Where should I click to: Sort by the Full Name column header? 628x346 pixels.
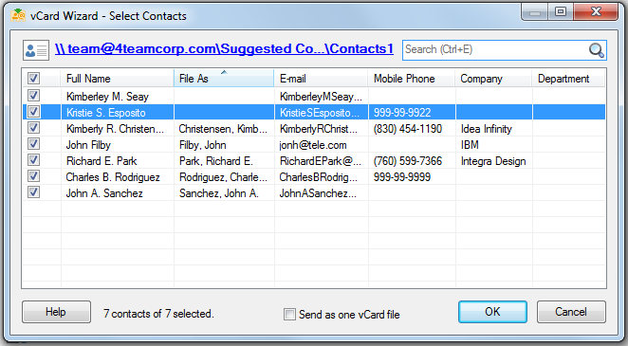(x=118, y=79)
